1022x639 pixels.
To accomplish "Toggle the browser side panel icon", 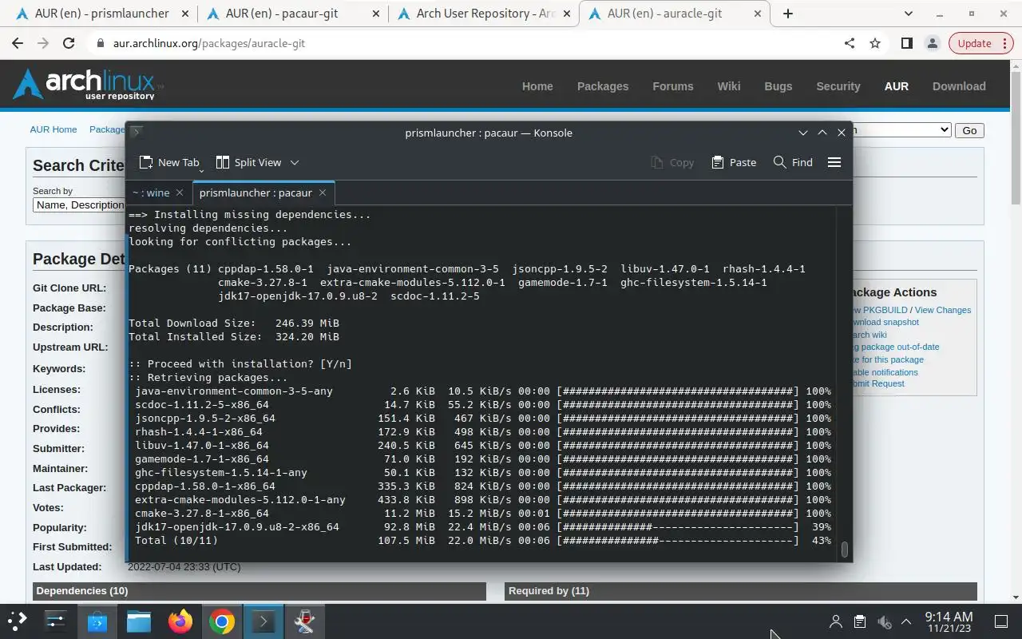I will click(907, 43).
